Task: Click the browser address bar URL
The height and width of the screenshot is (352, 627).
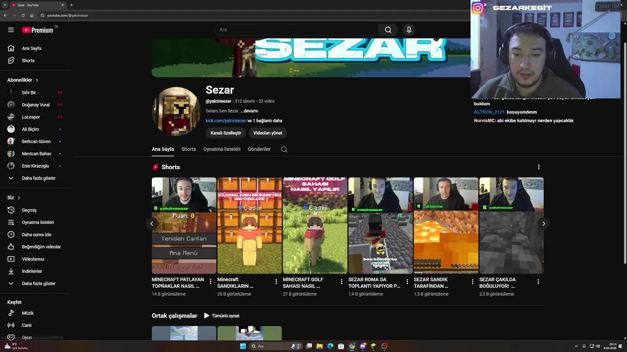Action: click(68, 16)
